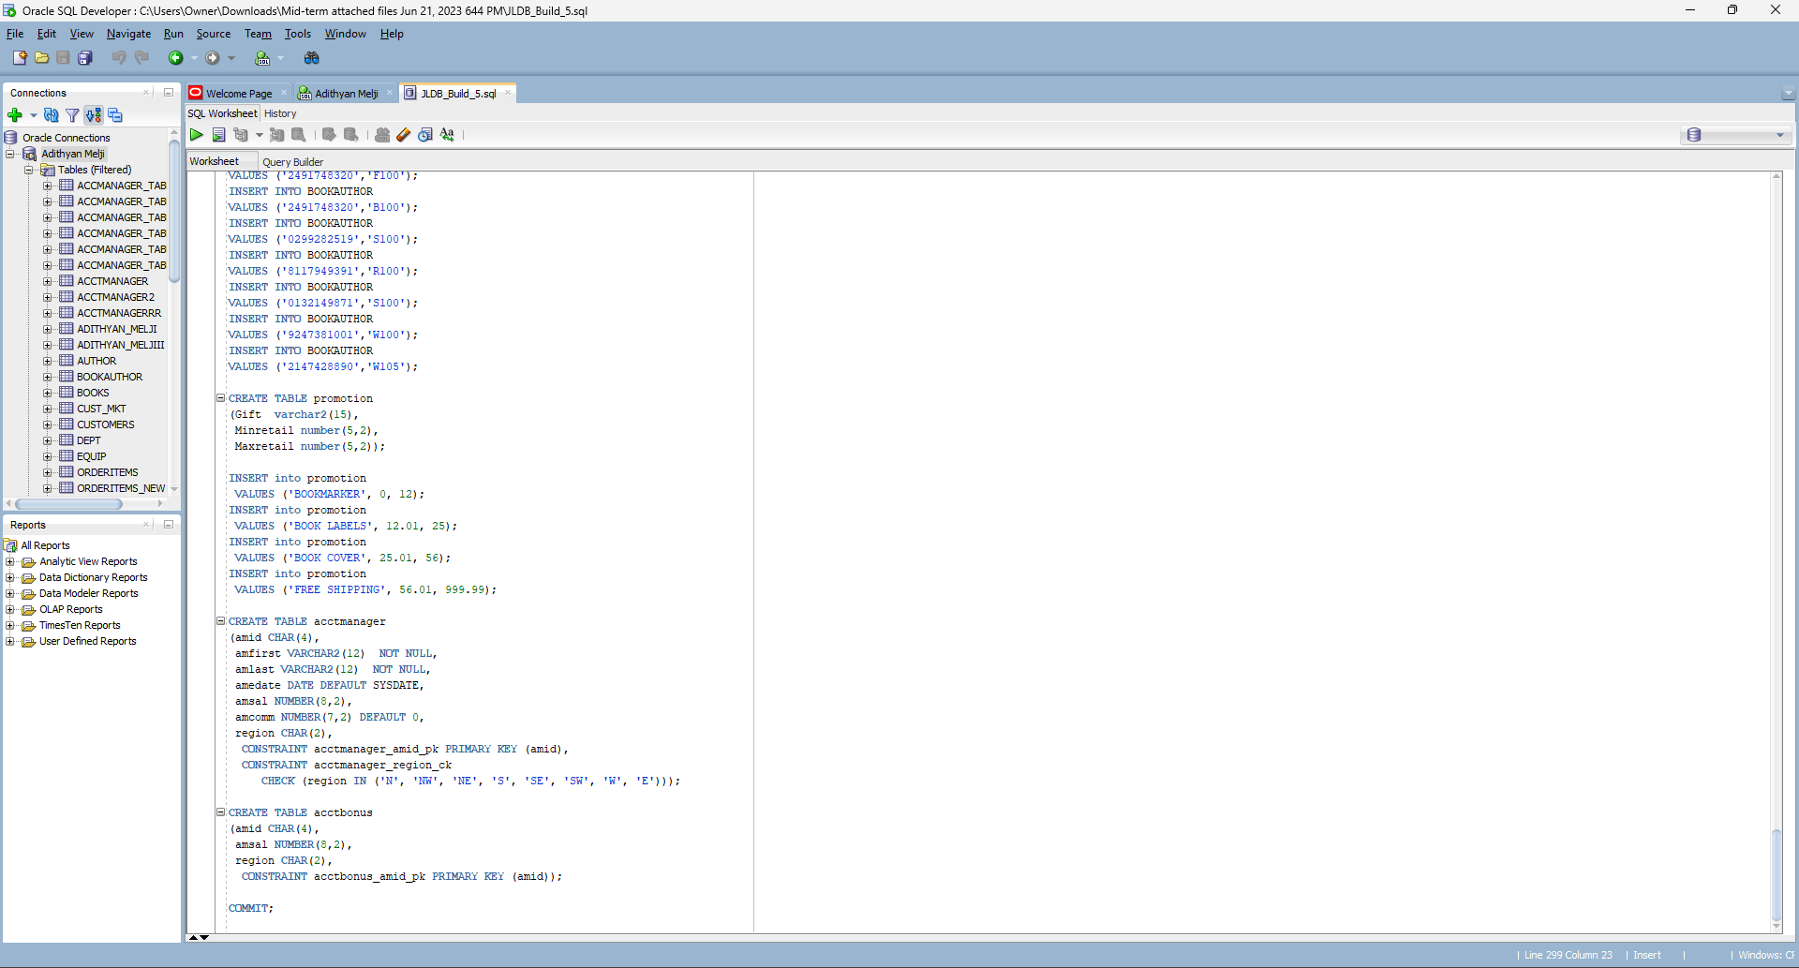Navigate forward with the gray arrow icon

[x=213, y=58]
